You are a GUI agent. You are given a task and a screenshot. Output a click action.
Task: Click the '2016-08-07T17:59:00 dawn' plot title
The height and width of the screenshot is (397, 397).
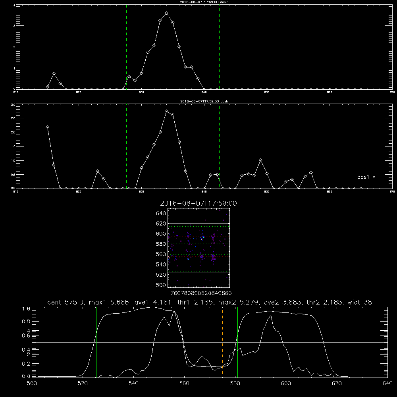tap(204, 2)
